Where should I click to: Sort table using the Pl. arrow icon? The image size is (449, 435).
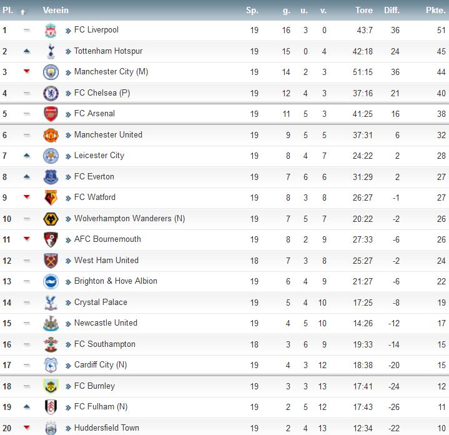tap(23, 12)
